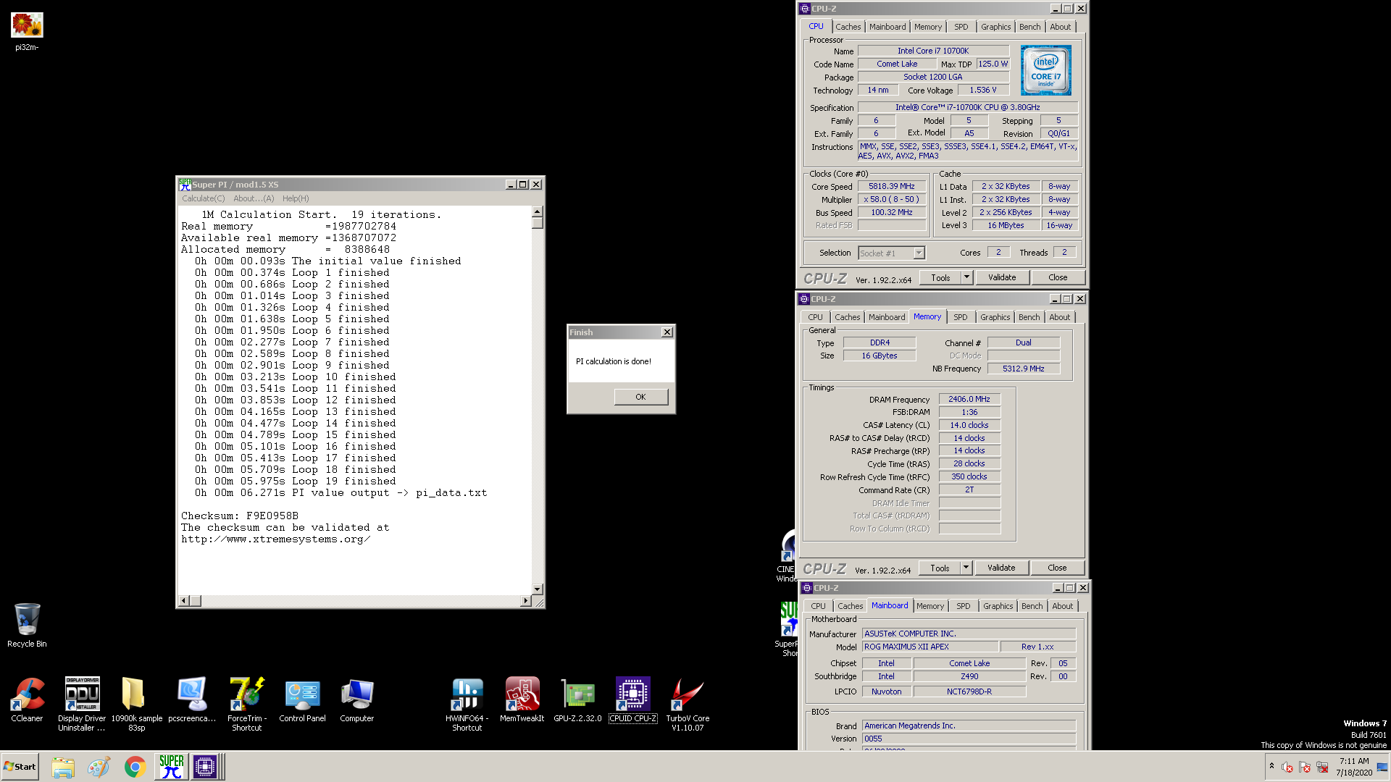Click Close button in top CPU-Z window
The image size is (1391, 782).
click(x=1058, y=277)
